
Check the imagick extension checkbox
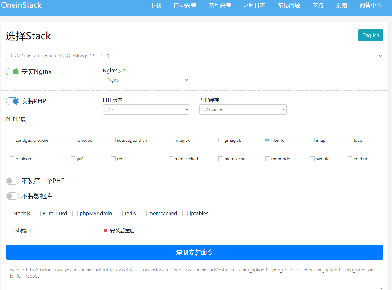coord(171,140)
